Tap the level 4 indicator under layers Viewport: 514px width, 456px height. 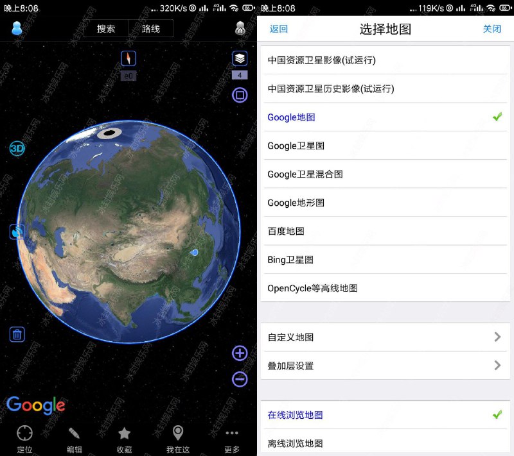[x=240, y=75]
